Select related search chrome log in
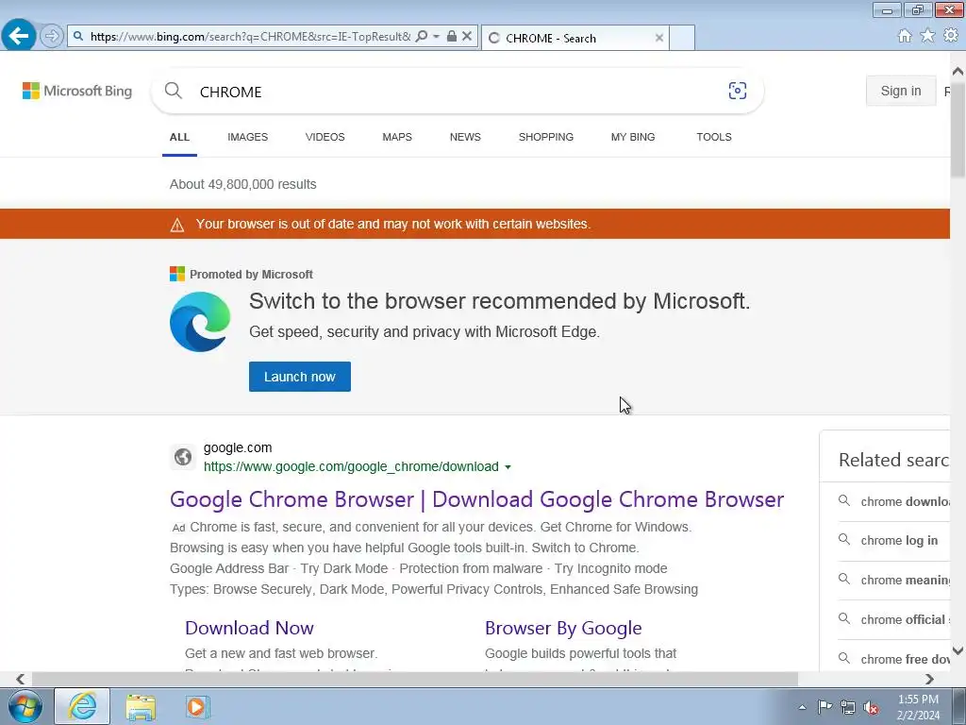 (x=893, y=541)
